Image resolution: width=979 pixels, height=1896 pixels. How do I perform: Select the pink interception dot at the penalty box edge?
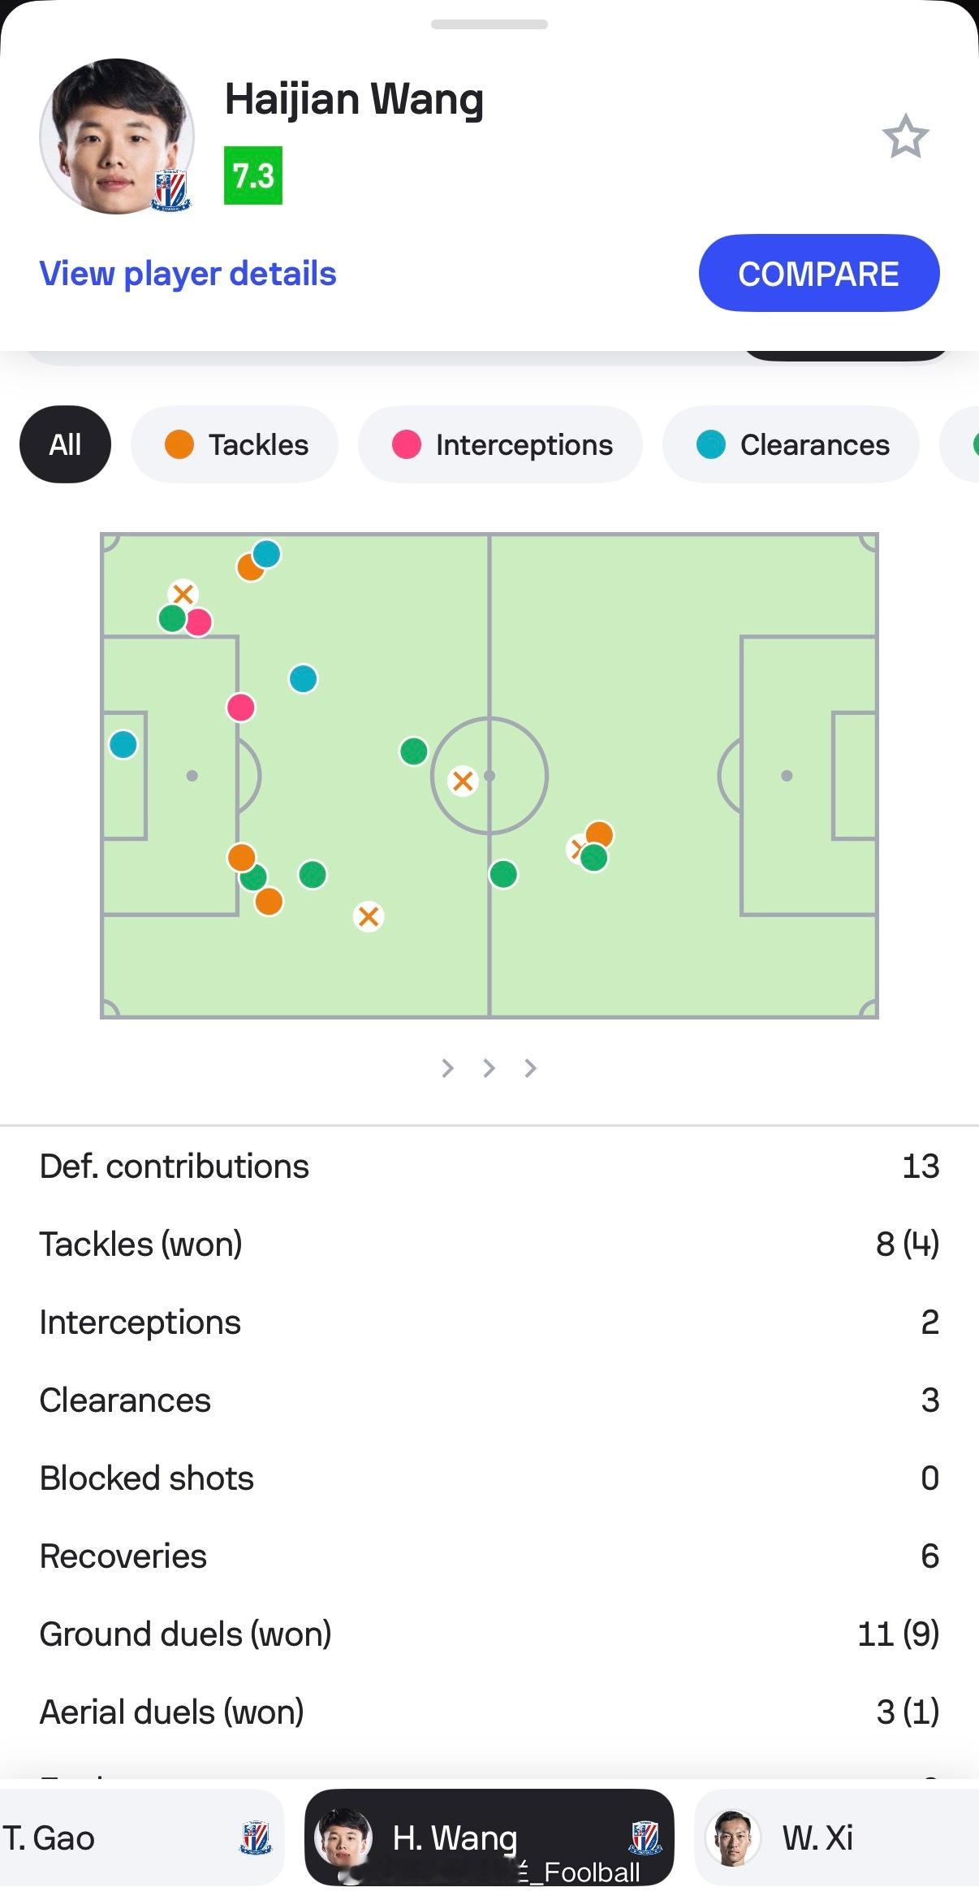(241, 708)
